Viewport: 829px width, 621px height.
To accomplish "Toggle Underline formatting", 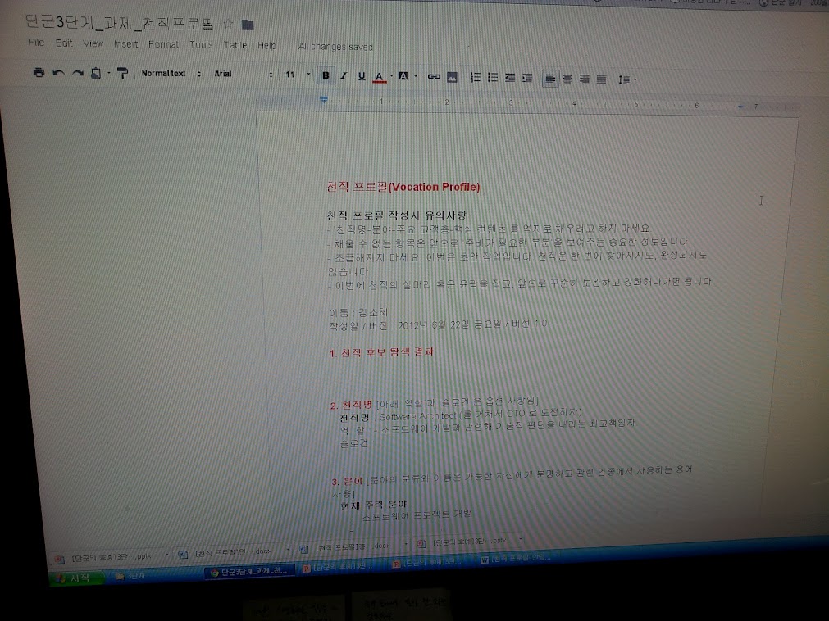I will point(362,76).
